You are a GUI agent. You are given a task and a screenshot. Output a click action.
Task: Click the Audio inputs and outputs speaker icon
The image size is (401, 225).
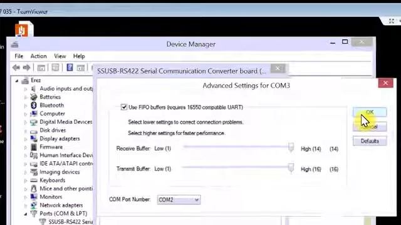coord(33,89)
